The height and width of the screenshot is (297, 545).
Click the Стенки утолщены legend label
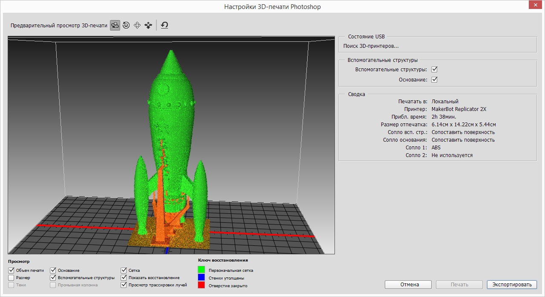coord(227,278)
